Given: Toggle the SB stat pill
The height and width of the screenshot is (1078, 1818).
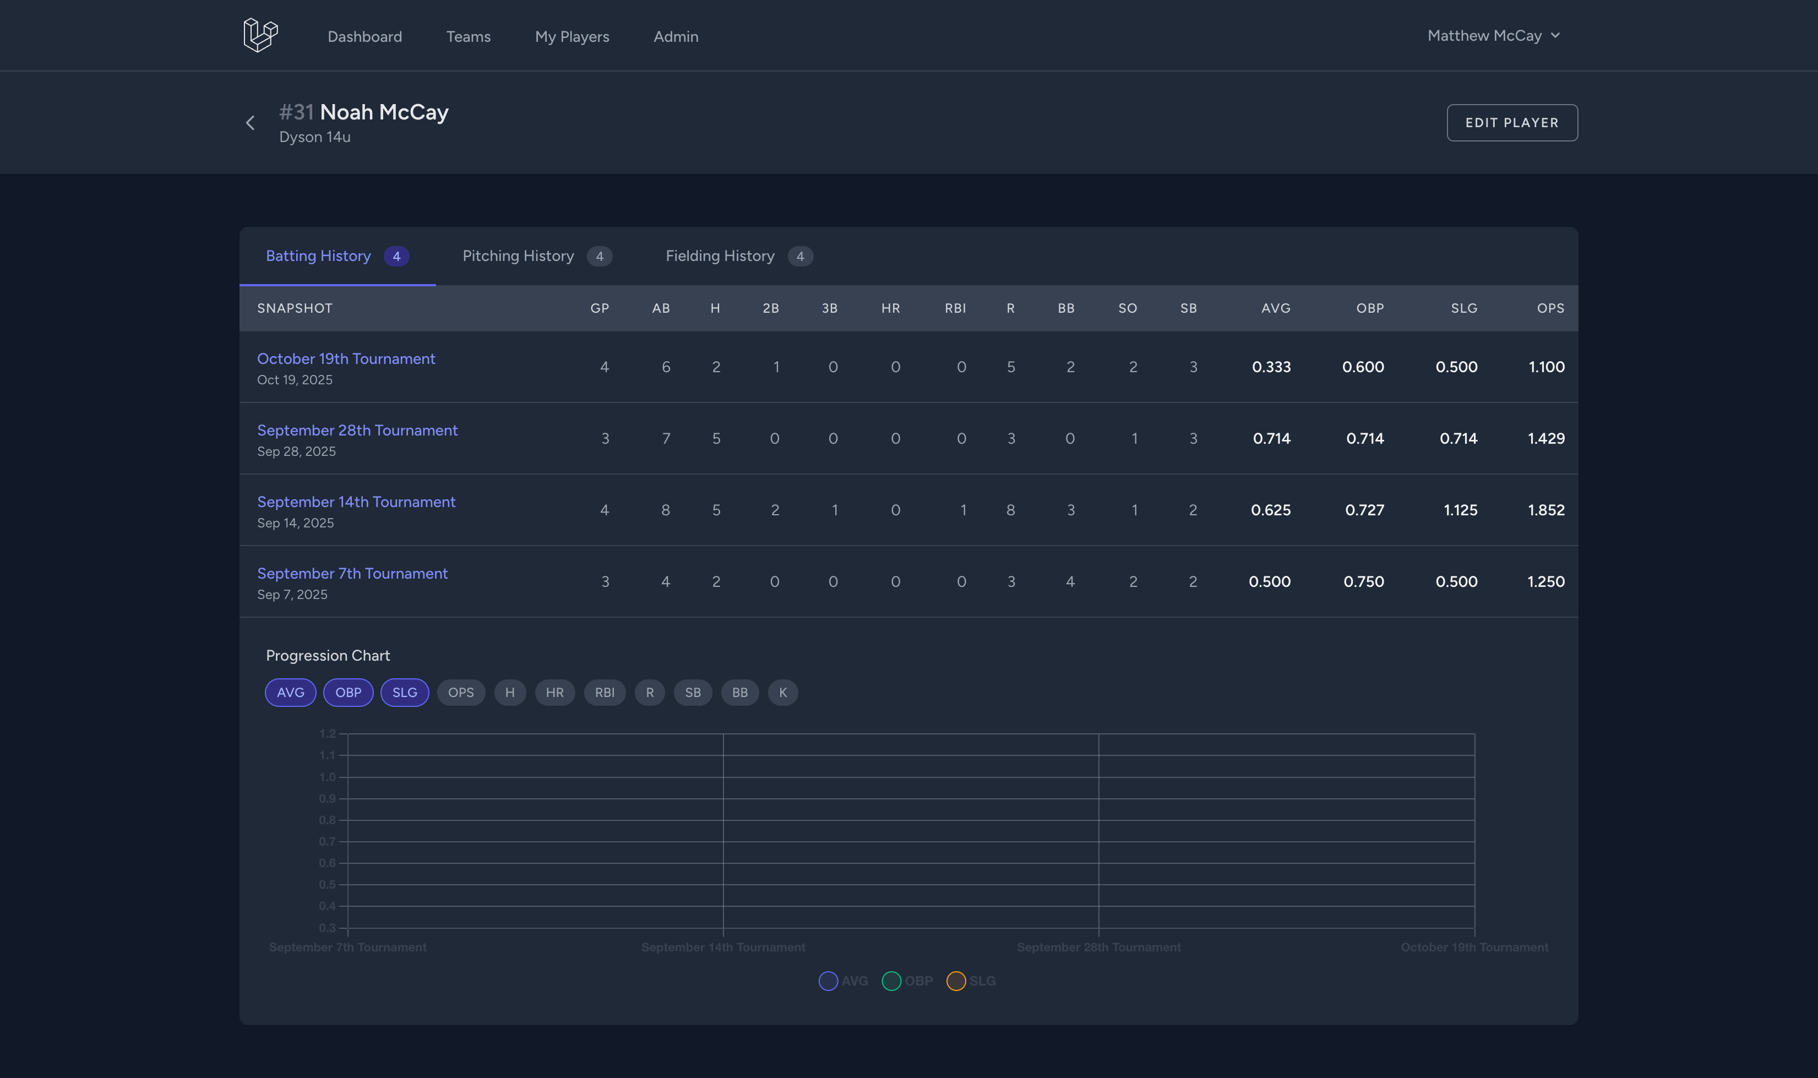Looking at the screenshot, I should pos(692,692).
